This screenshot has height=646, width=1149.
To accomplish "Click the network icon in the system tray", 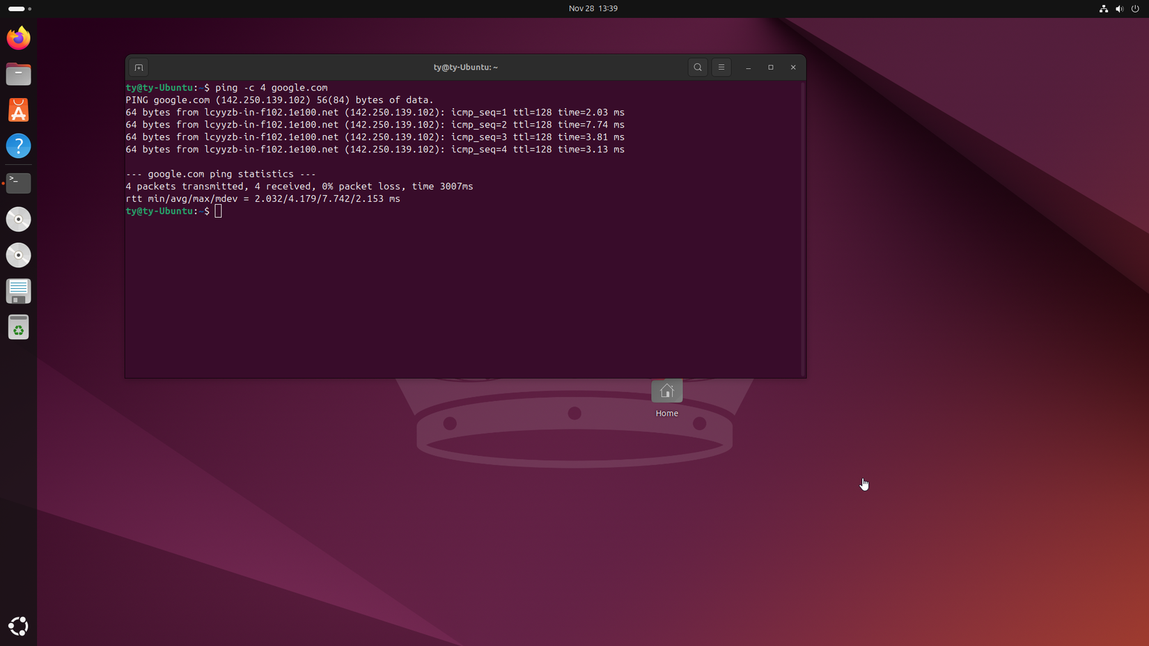I will click(1103, 8).
